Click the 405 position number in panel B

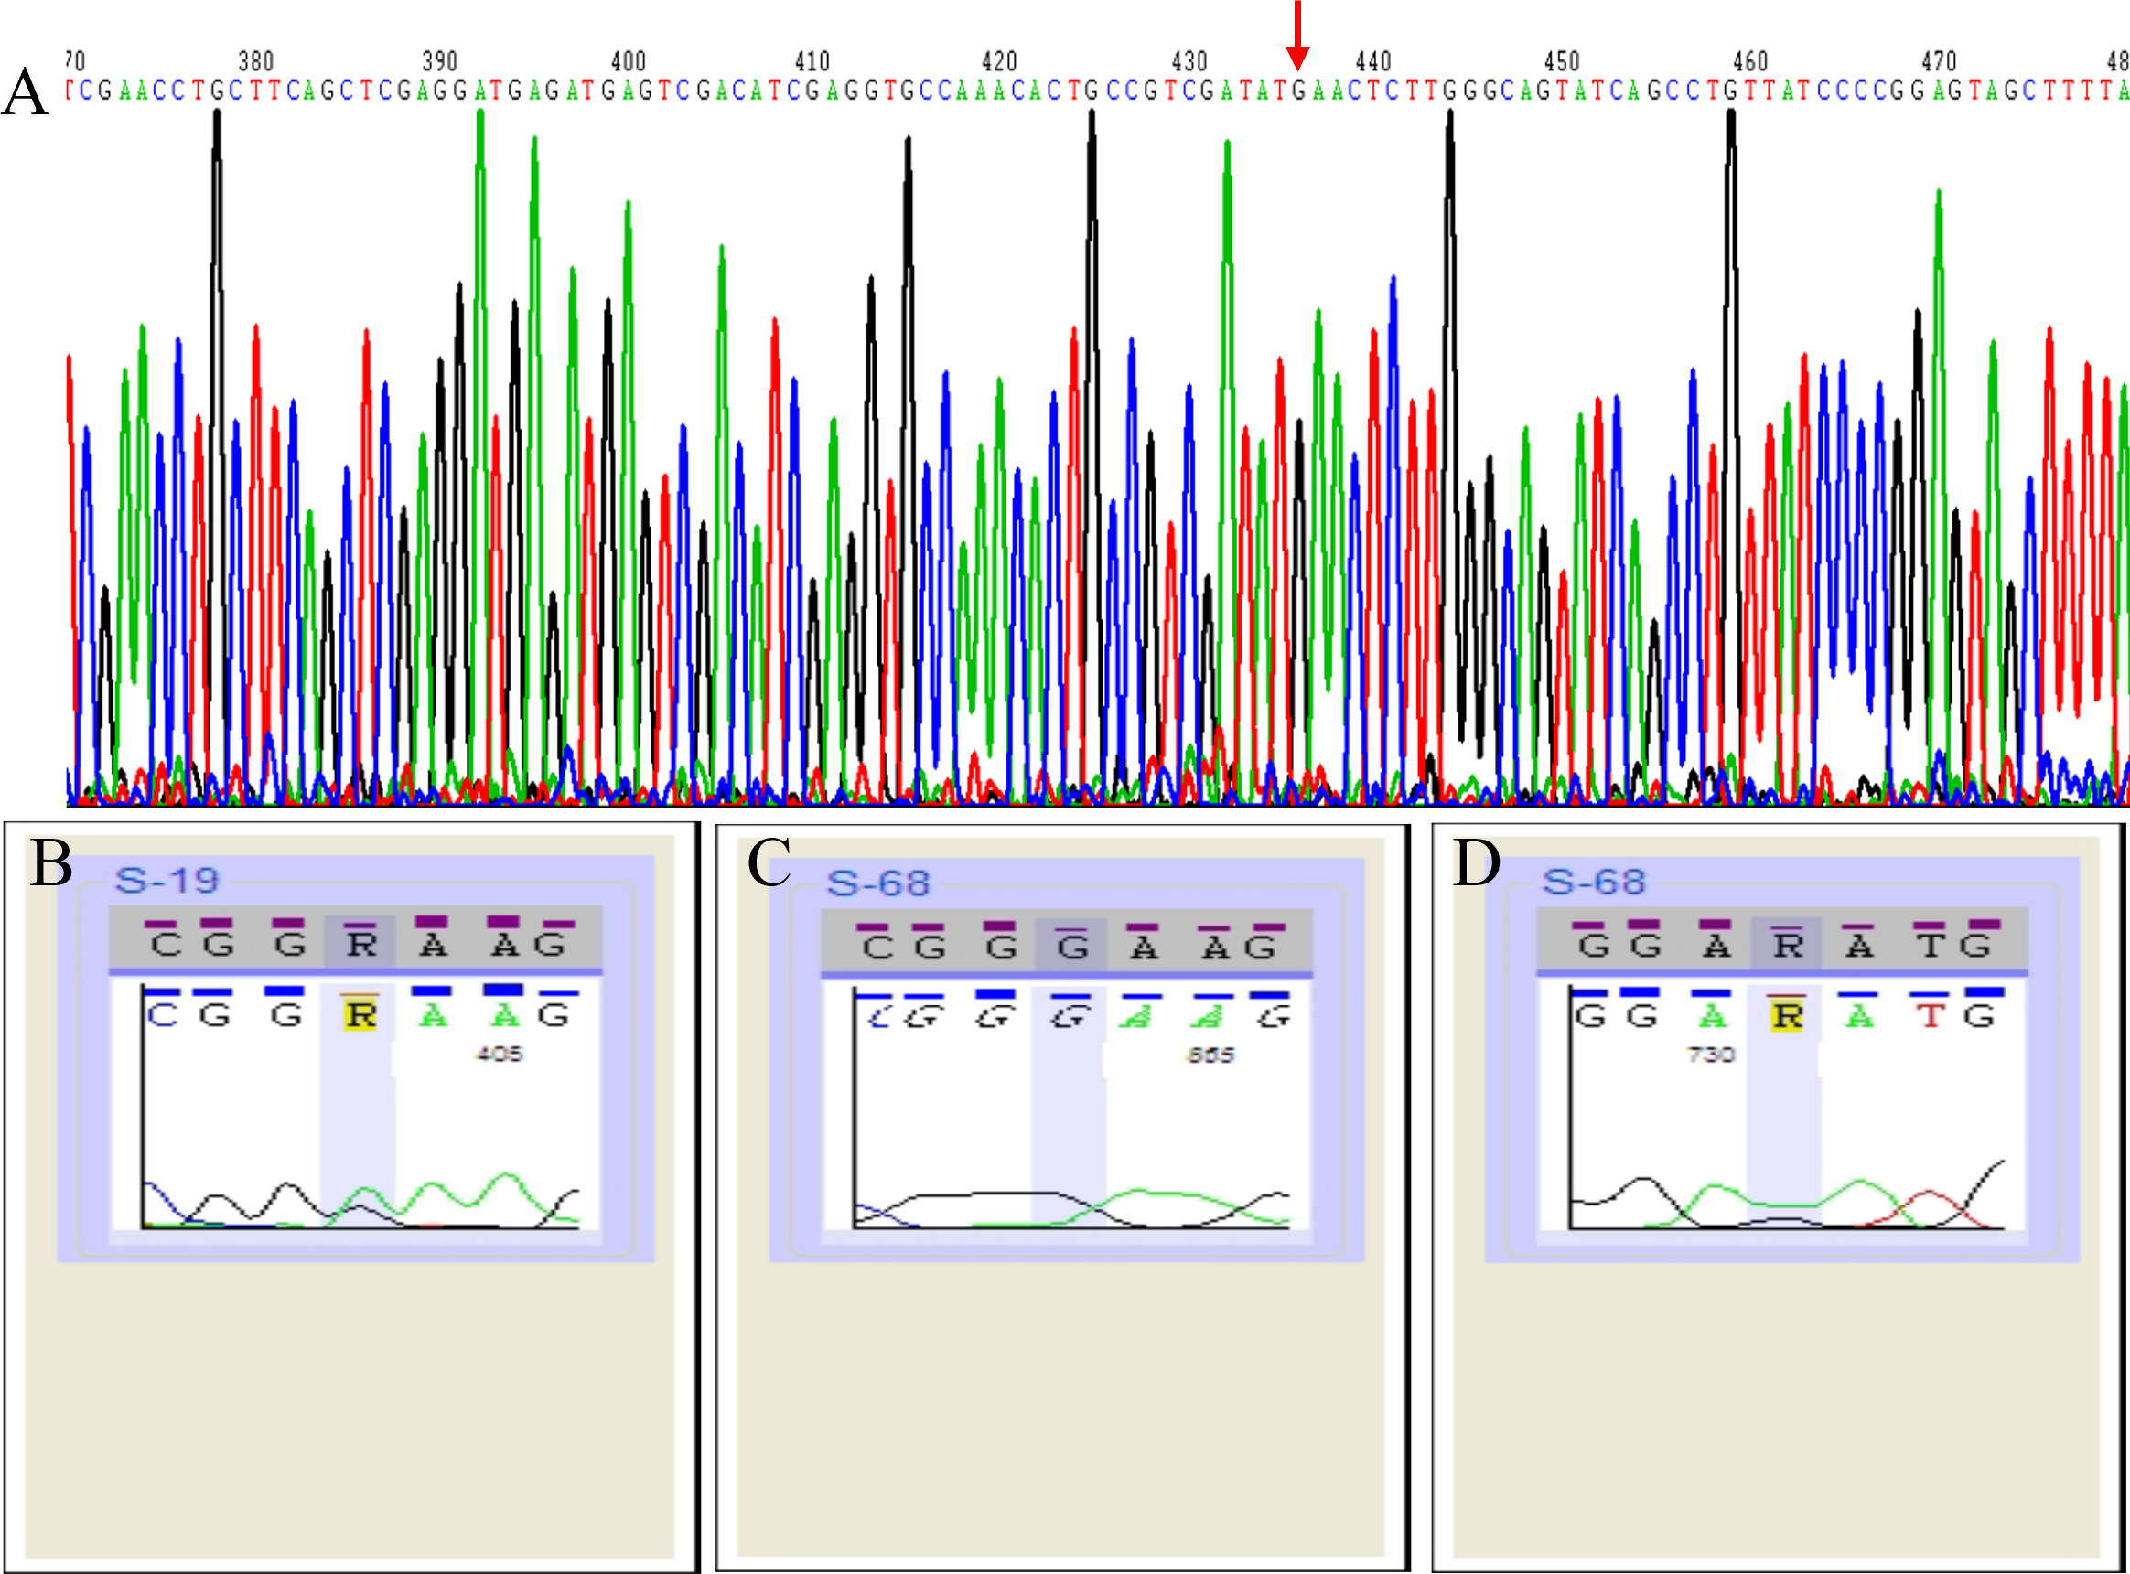pos(499,1054)
